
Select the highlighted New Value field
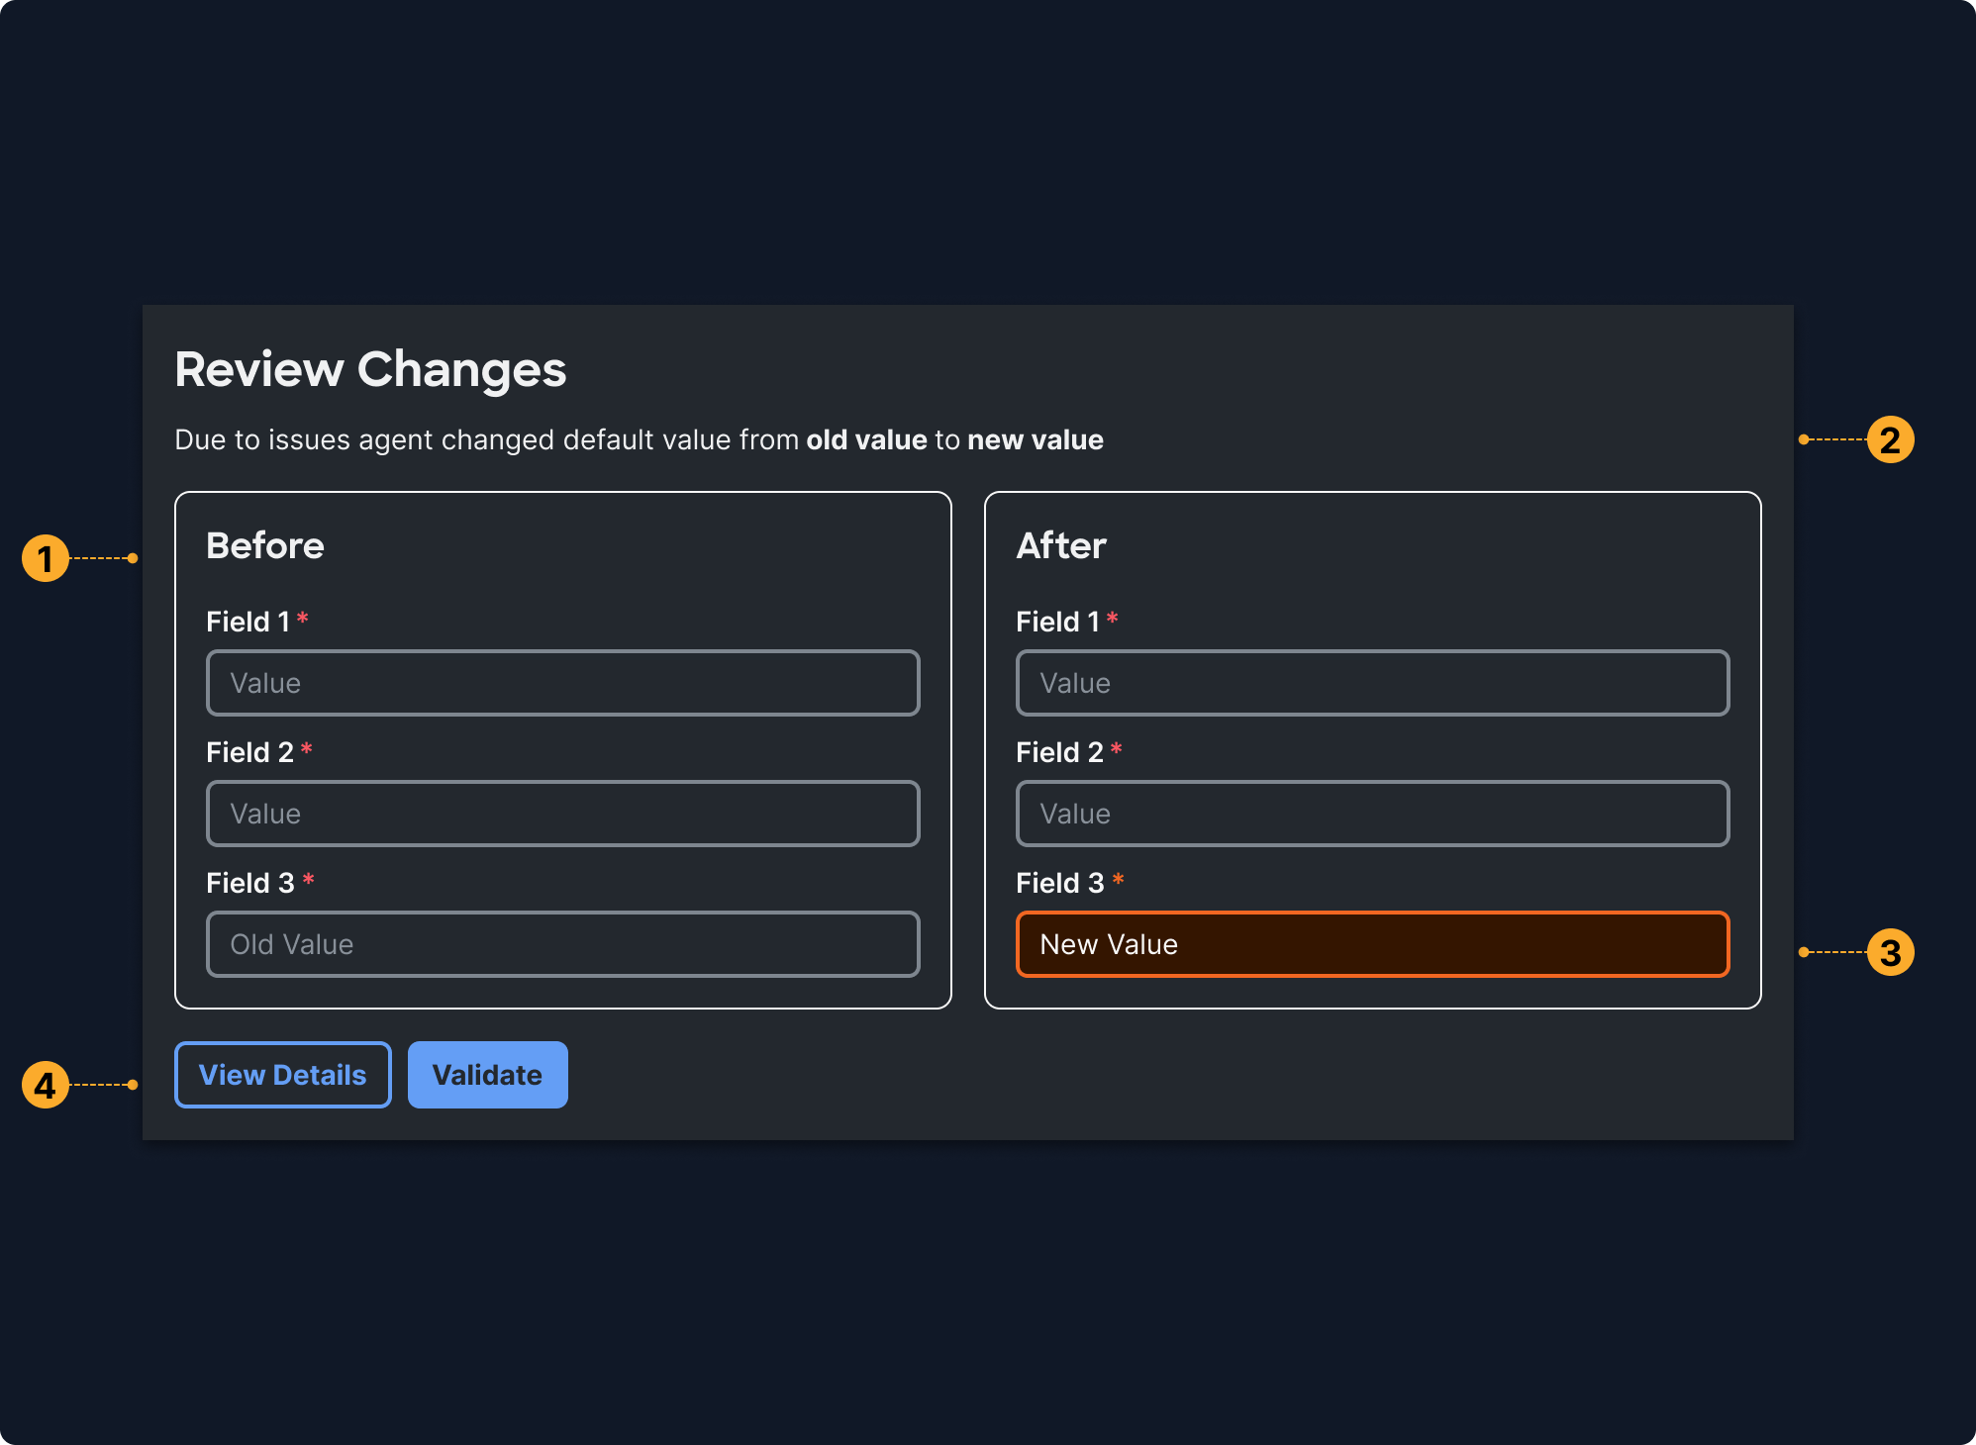(1372, 944)
